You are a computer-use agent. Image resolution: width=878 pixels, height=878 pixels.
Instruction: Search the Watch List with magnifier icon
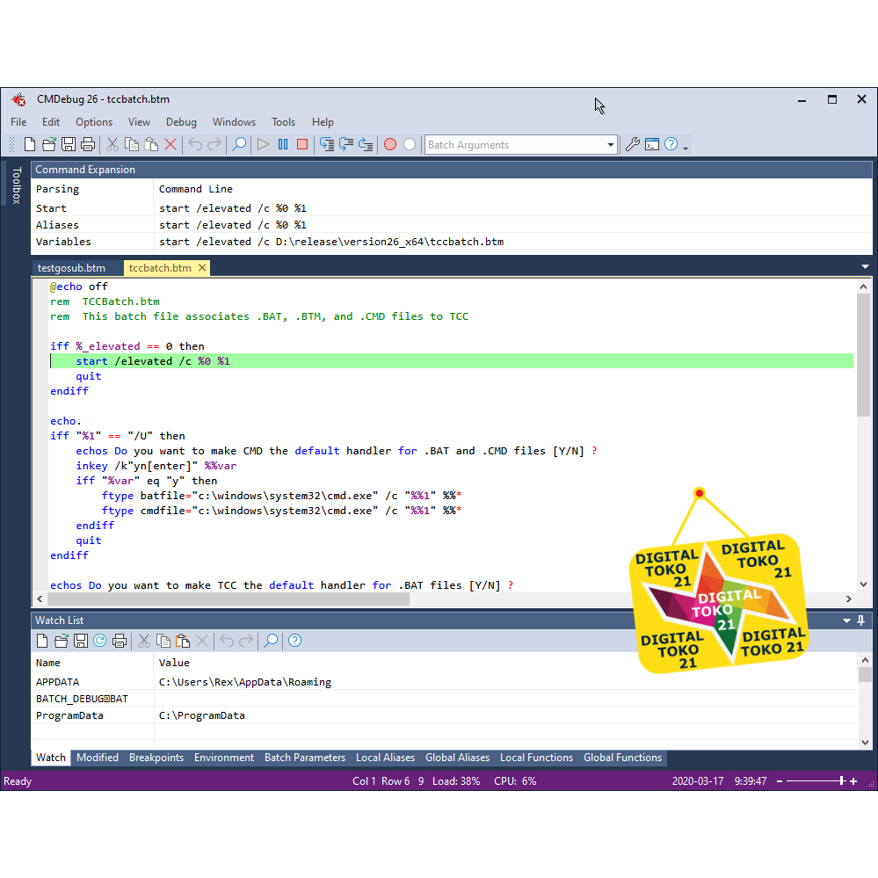click(271, 641)
